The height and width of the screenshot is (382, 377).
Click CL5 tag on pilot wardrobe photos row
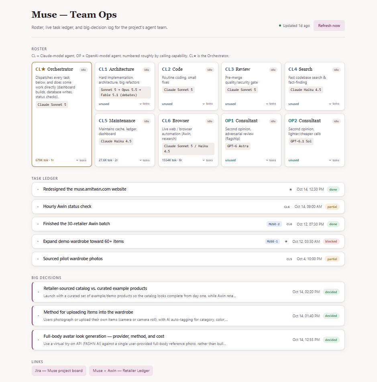[289, 259]
